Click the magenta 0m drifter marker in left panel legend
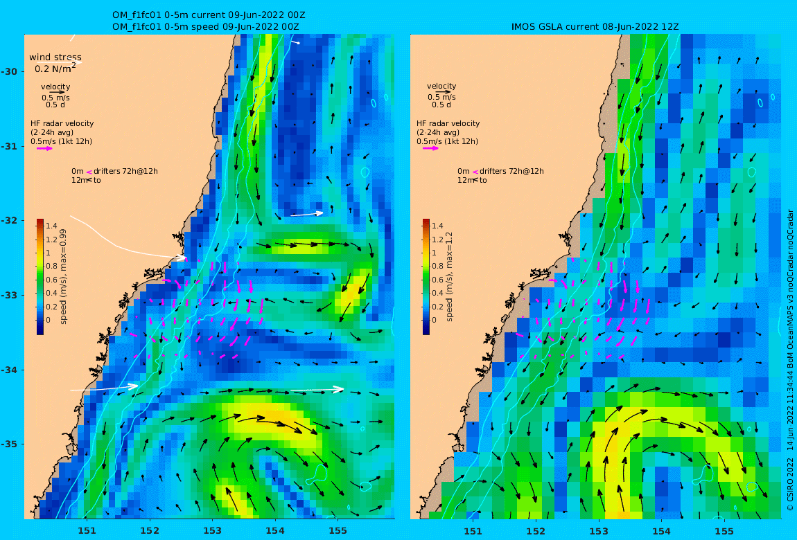 point(89,172)
